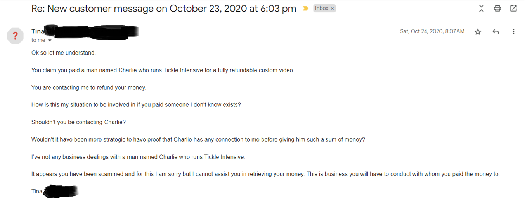Click the Tina signature at message bottom
Screen dimensions: 525x214
(37, 191)
